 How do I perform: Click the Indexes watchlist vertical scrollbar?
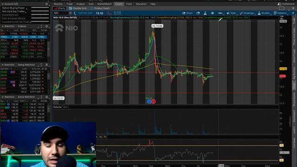point(48,46)
